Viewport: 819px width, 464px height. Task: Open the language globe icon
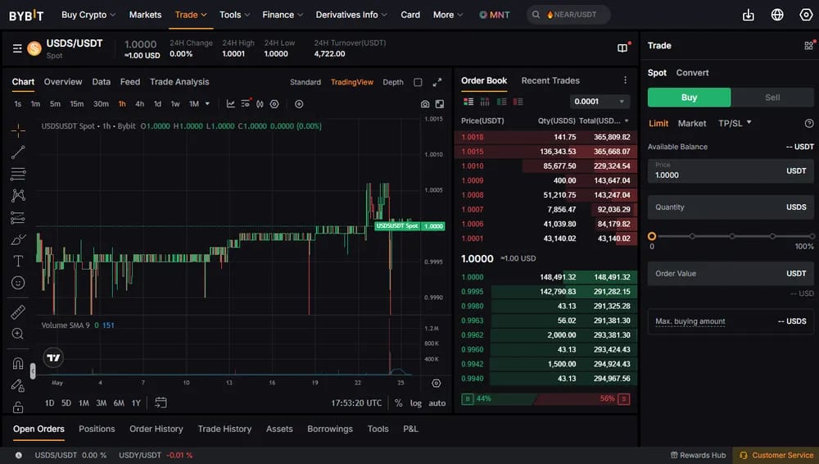(x=777, y=15)
